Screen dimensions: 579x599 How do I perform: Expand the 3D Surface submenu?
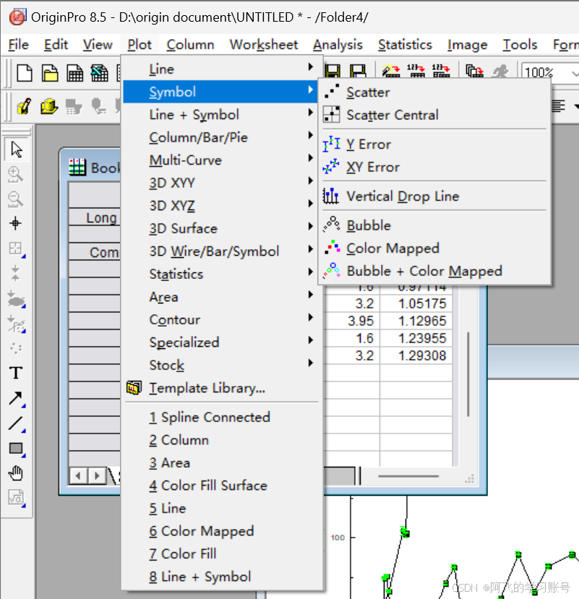tap(220, 228)
